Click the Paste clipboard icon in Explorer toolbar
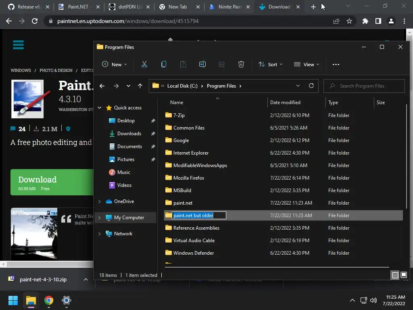This screenshot has height=310, width=413. point(183,64)
